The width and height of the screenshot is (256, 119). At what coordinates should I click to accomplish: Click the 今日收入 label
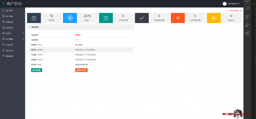click(x=231, y=20)
